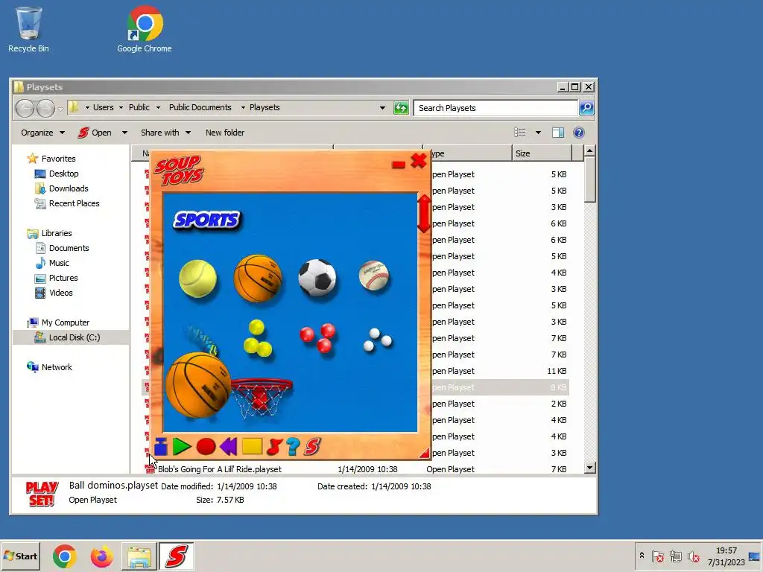Click the red music note icon
763x572 pixels.
274,447
